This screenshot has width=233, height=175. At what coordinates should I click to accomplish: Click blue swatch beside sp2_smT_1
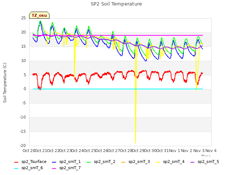[54, 162]
